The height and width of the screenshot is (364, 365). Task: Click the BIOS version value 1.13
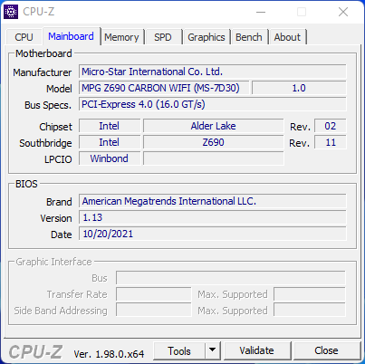coord(213,217)
